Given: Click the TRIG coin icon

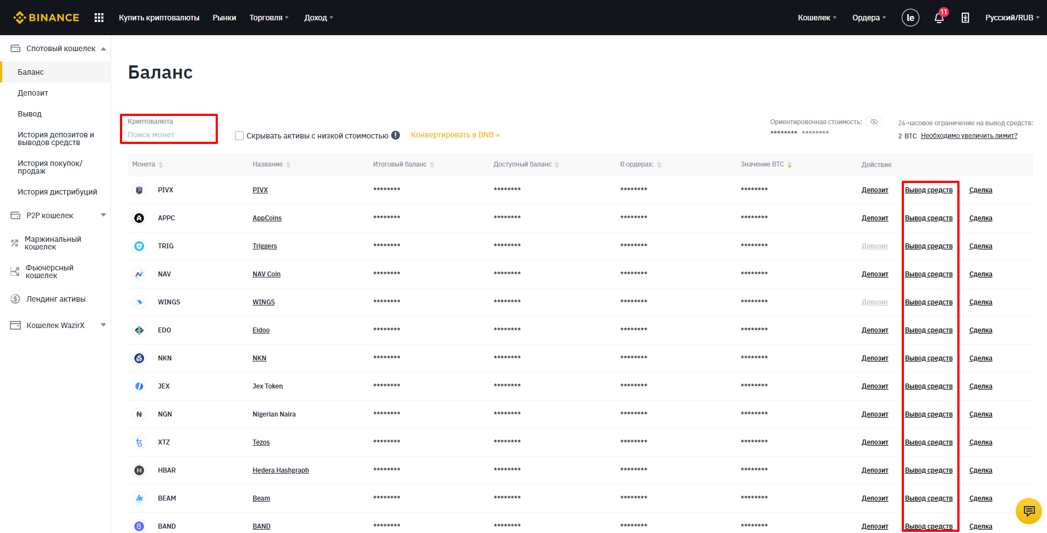Looking at the screenshot, I should [x=139, y=246].
